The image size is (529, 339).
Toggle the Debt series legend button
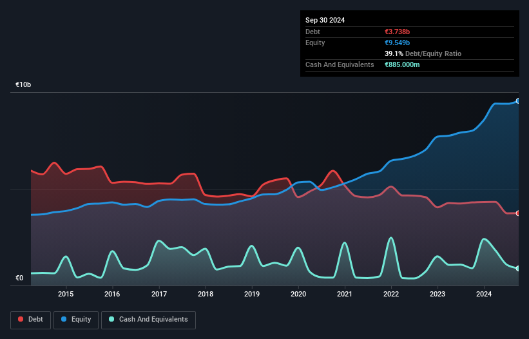pyautogui.click(x=30, y=320)
